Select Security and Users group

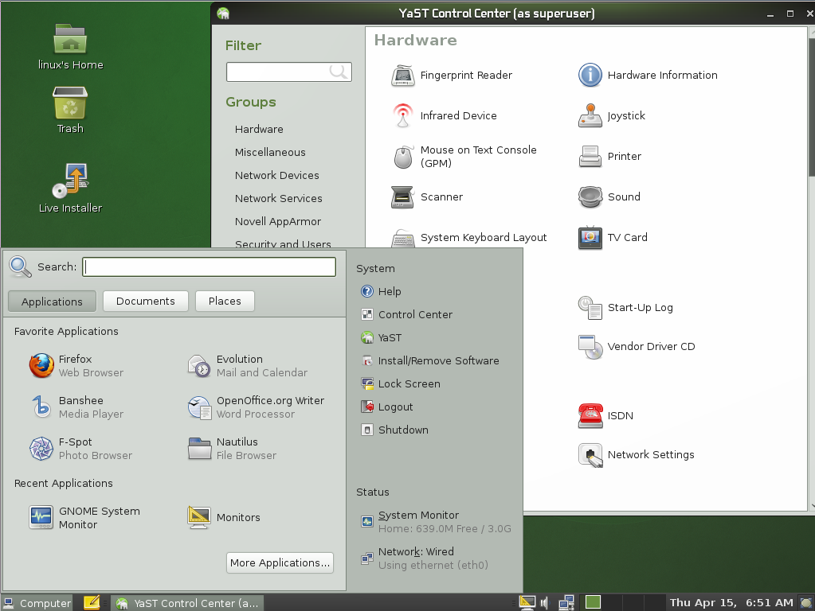pos(283,243)
